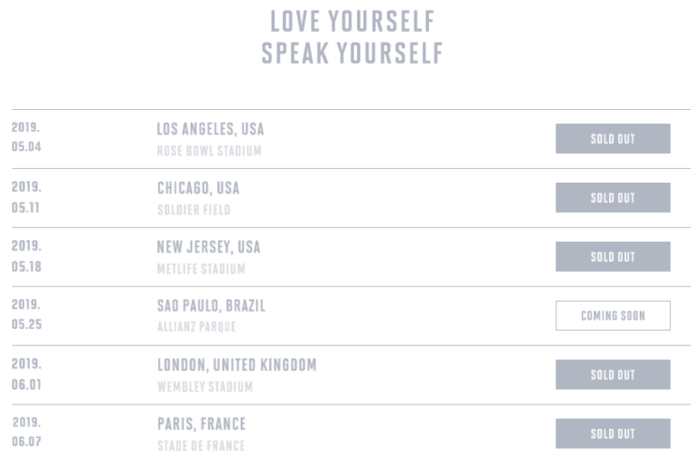Select London, United Kingdom tour entry
The height and width of the screenshot is (459, 698).
coord(236,364)
